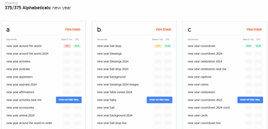This screenshot has width=268, height=129.
Task: Click Keywords column header in card c
Action: 193,39
